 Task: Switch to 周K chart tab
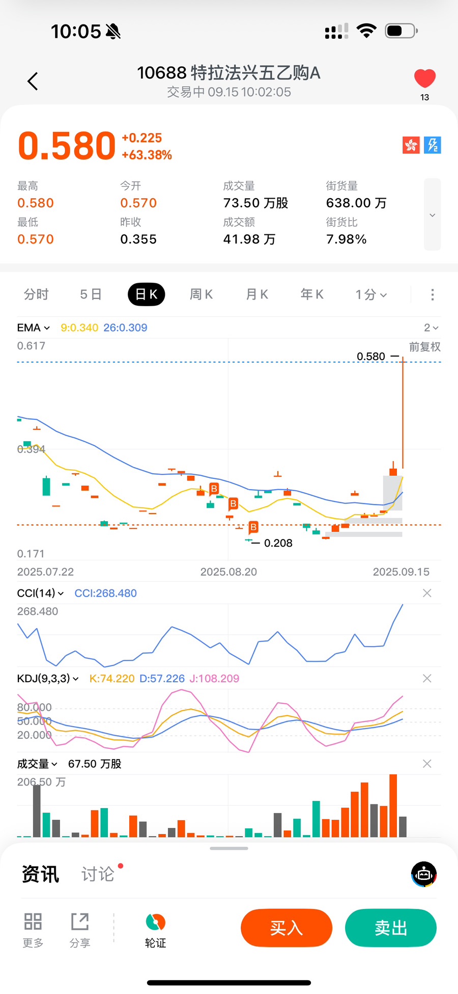[x=201, y=294]
